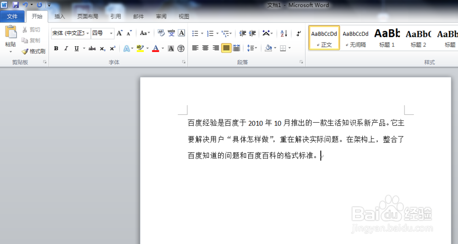The image size is (458, 244).
Task: Toggle Show/Hide paragraph marks
Action: click(x=299, y=33)
